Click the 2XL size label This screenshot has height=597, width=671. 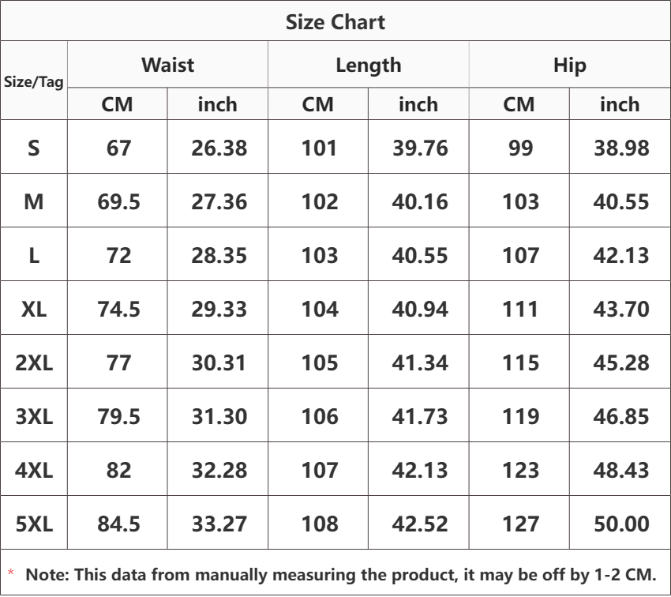click(34, 363)
